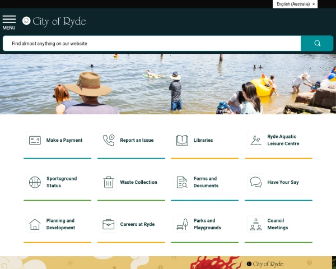The width and height of the screenshot is (336, 269).
Task: Go to Parks and Playgrounds link
Action: (207, 224)
